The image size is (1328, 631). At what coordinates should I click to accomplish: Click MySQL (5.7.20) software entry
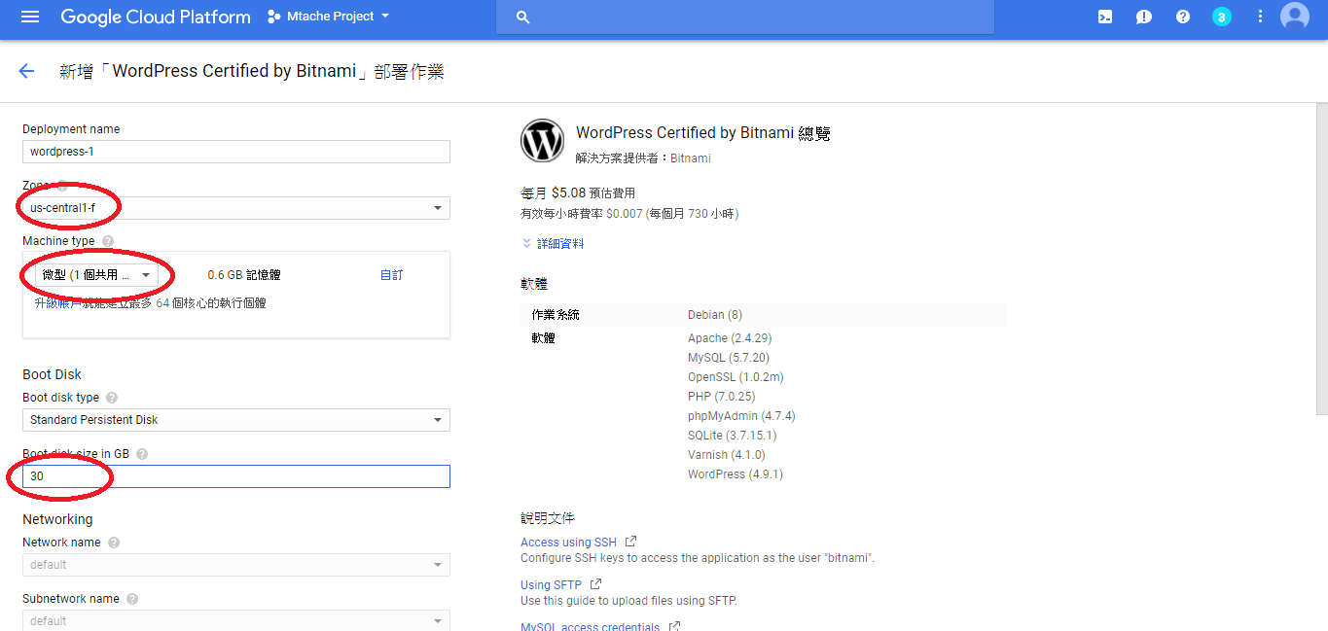(729, 358)
